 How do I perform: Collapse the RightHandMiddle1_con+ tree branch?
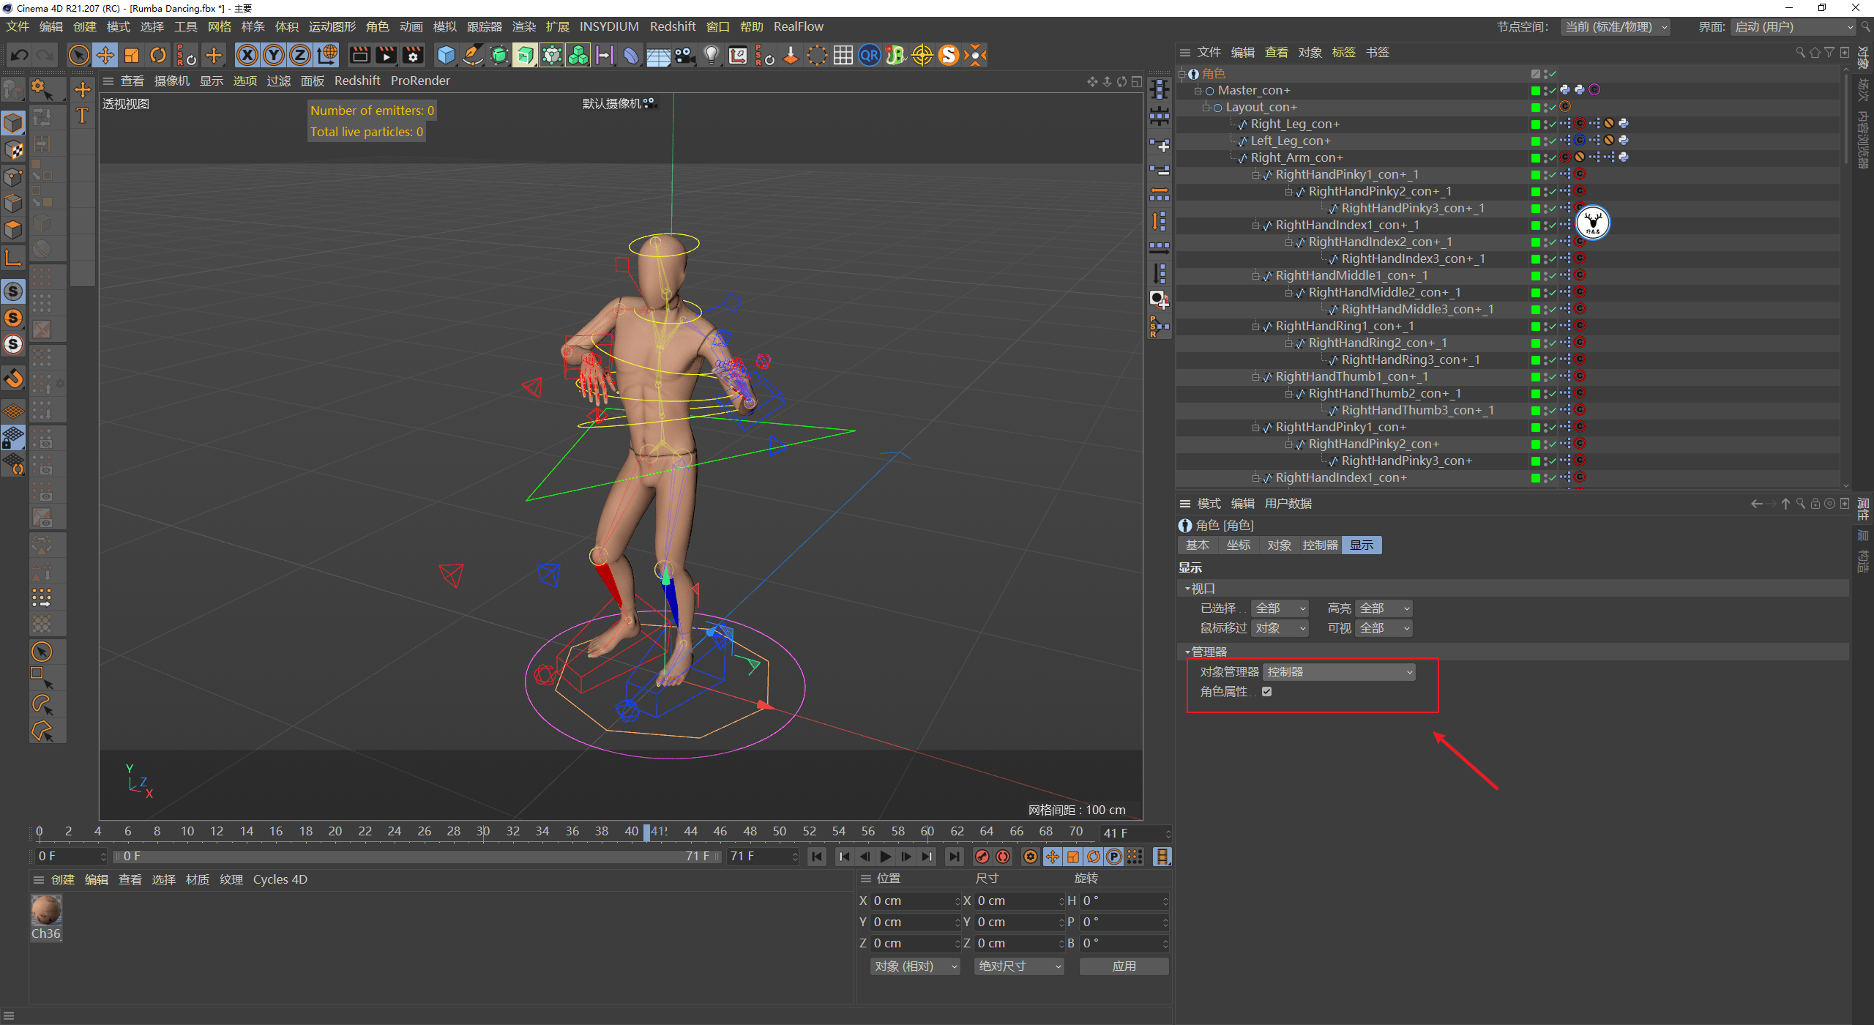[x=1256, y=275]
